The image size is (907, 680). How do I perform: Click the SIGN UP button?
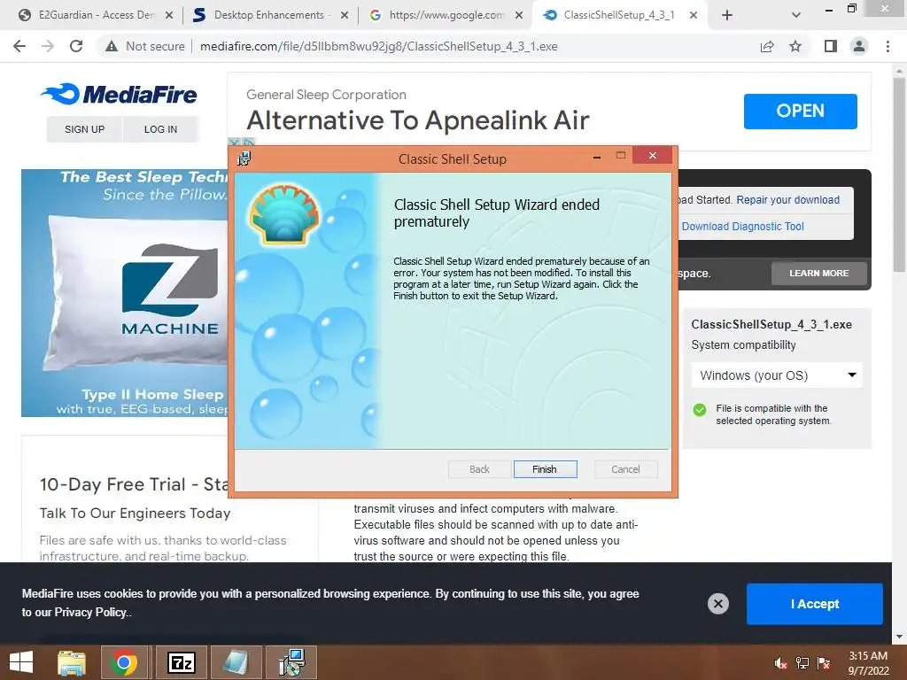(x=84, y=129)
